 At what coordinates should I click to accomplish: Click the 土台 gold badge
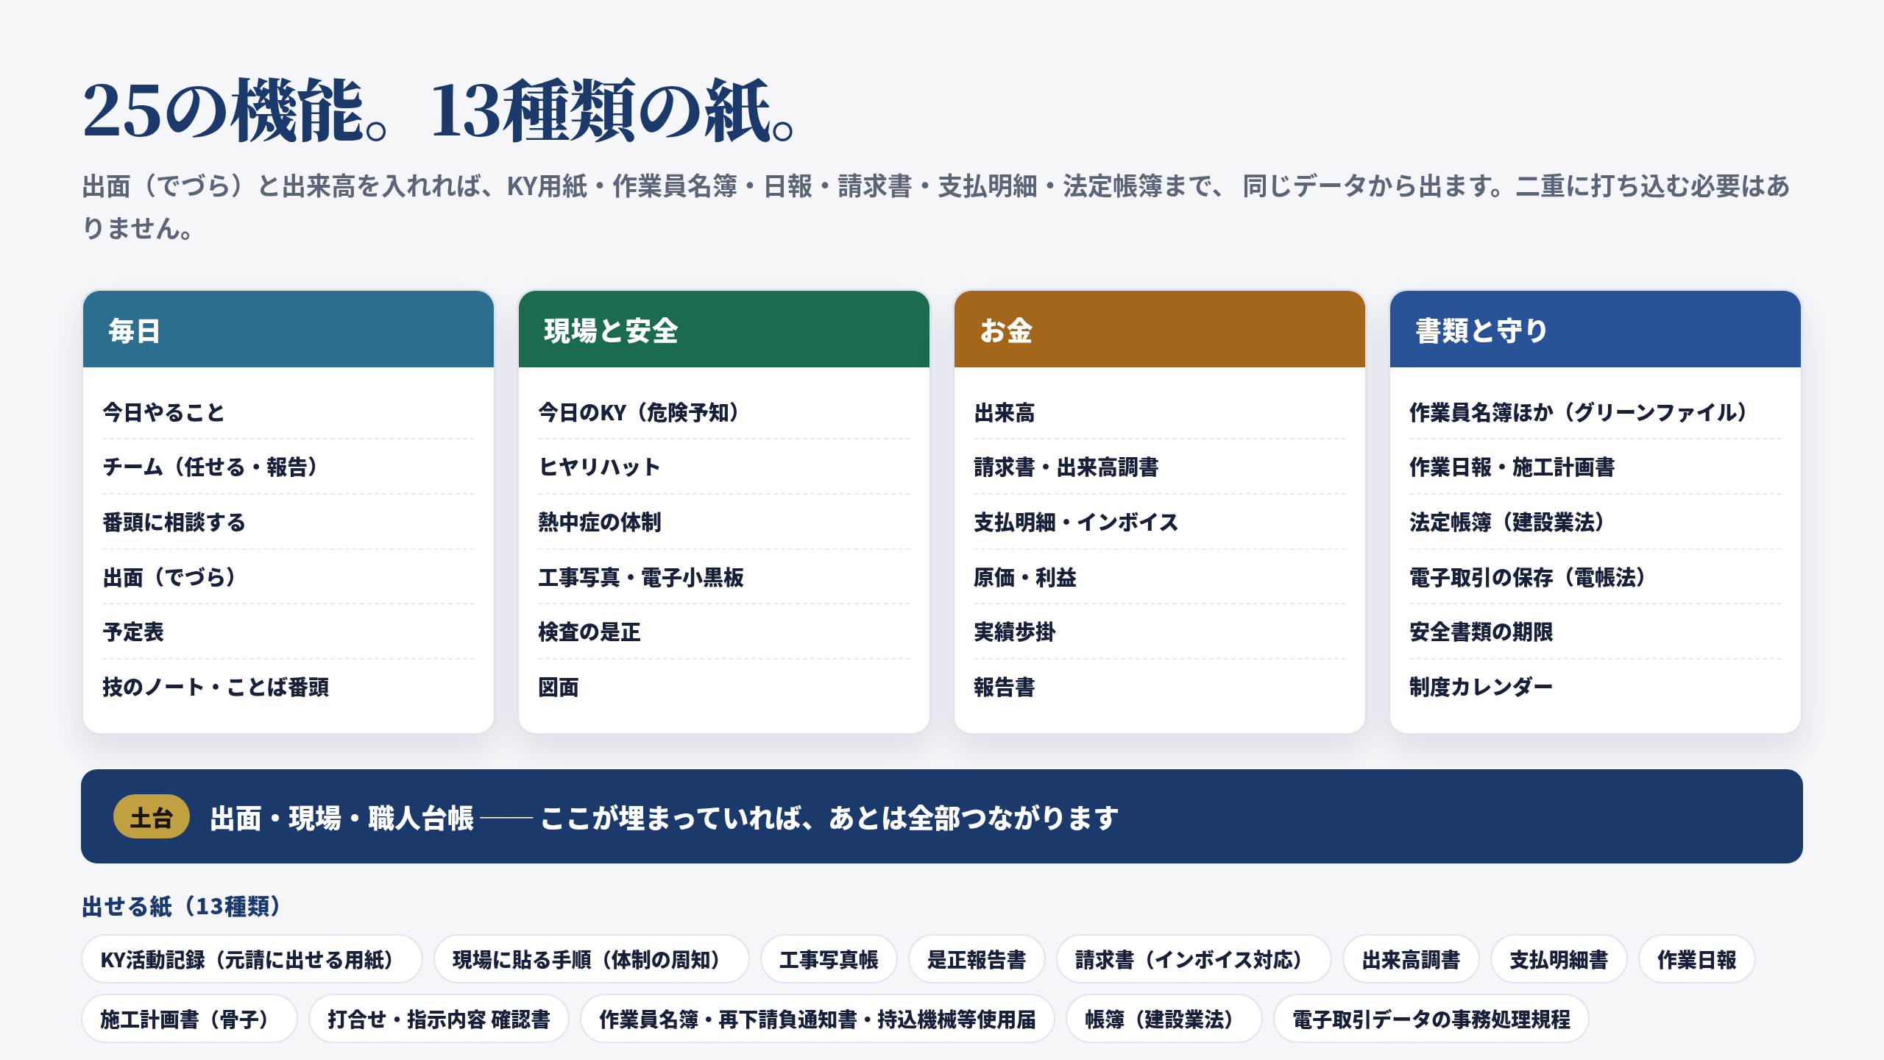tap(152, 816)
